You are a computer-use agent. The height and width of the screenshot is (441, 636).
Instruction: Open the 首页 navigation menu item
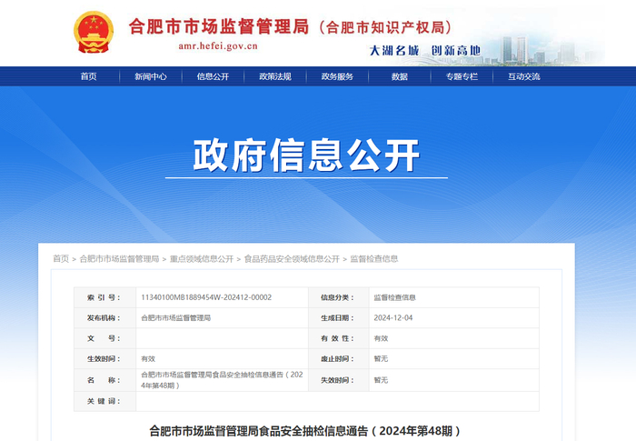click(88, 76)
